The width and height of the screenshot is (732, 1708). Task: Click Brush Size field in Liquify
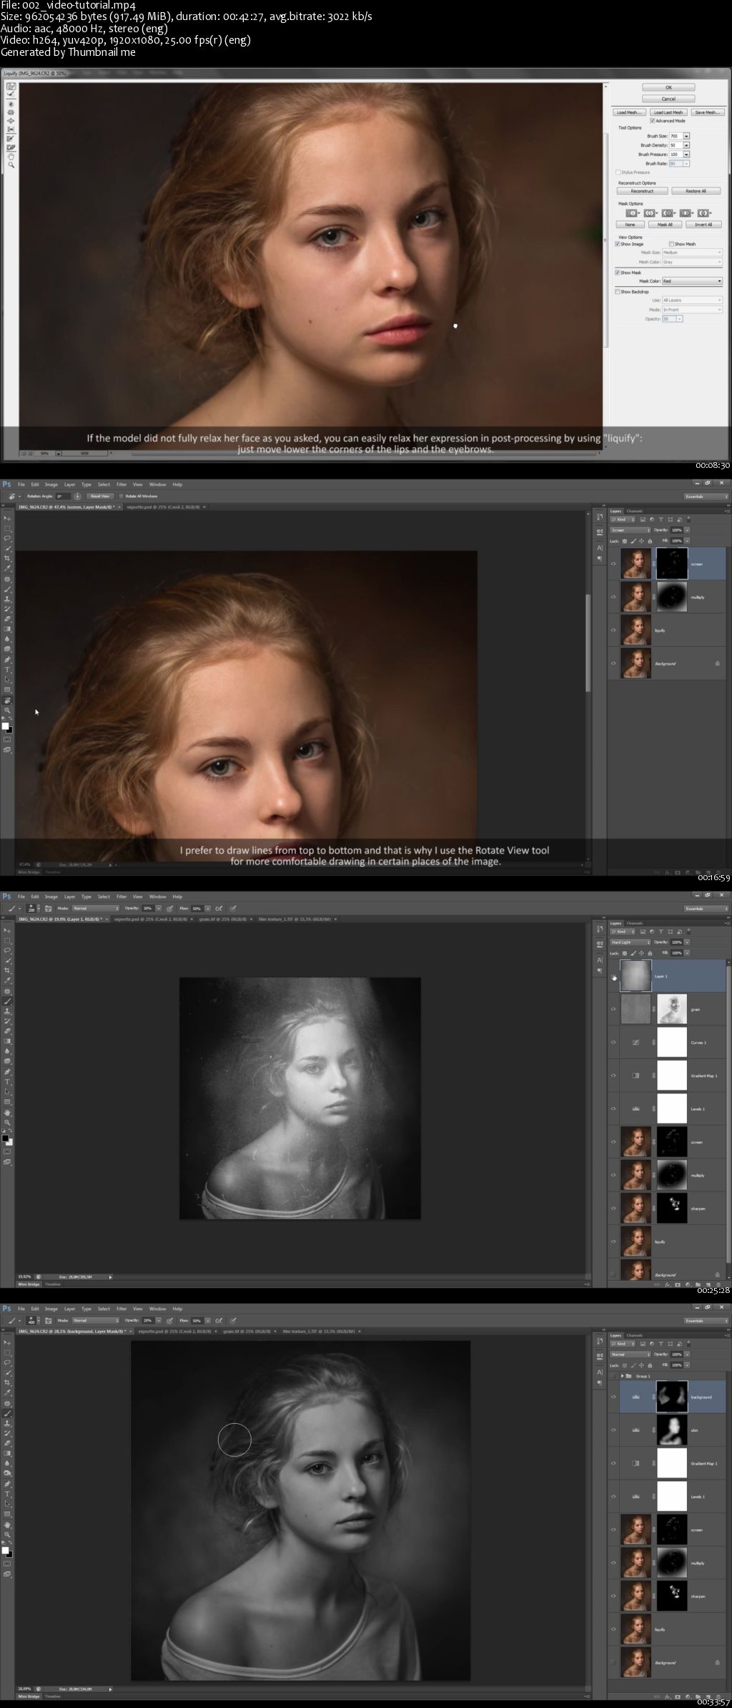676,136
